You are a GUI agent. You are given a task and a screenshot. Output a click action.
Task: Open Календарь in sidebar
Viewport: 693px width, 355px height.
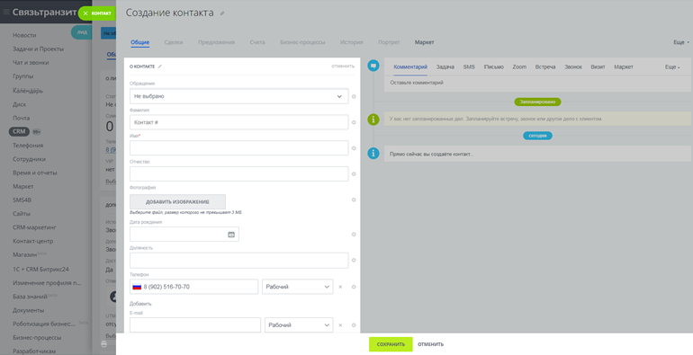click(x=27, y=91)
